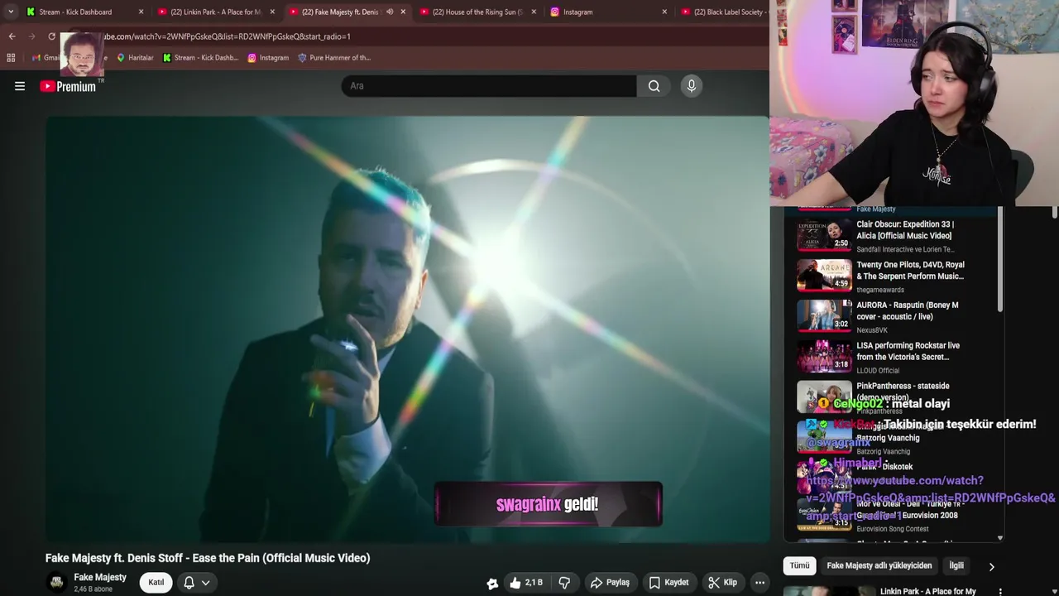Switch to Stream - Kick Dashboard tab
The width and height of the screenshot is (1059, 596).
coord(75,12)
